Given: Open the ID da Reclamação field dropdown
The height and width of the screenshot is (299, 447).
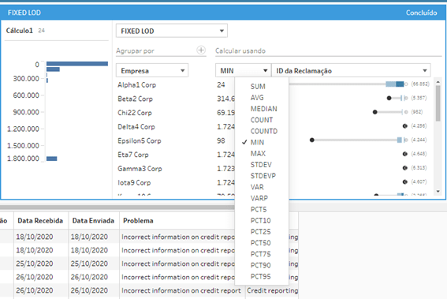Looking at the screenshot, I should pos(352,70).
